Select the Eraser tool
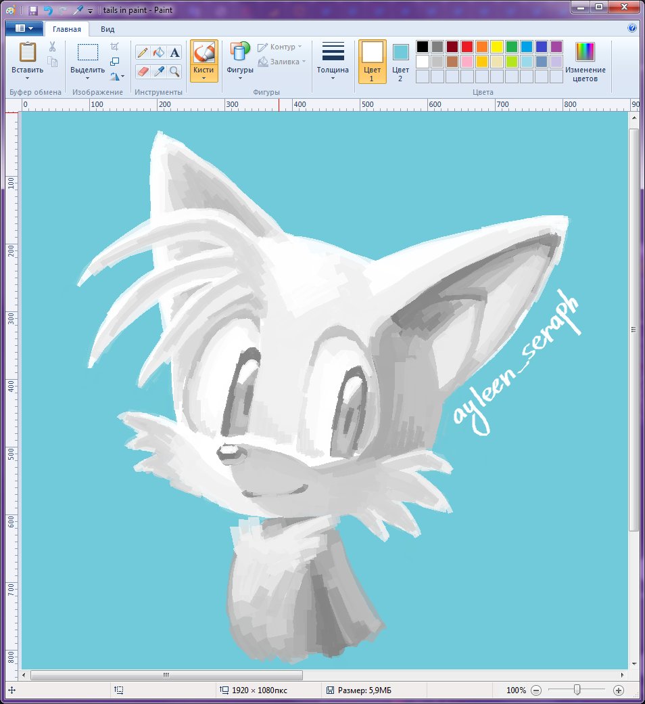Viewport: 645px width, 704px height. (143, 71)
